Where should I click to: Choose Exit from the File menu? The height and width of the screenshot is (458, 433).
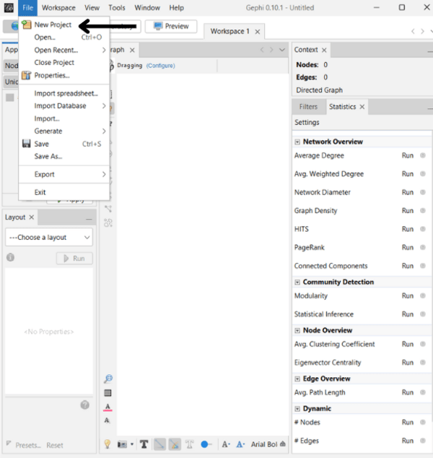[x=63, y=192]
